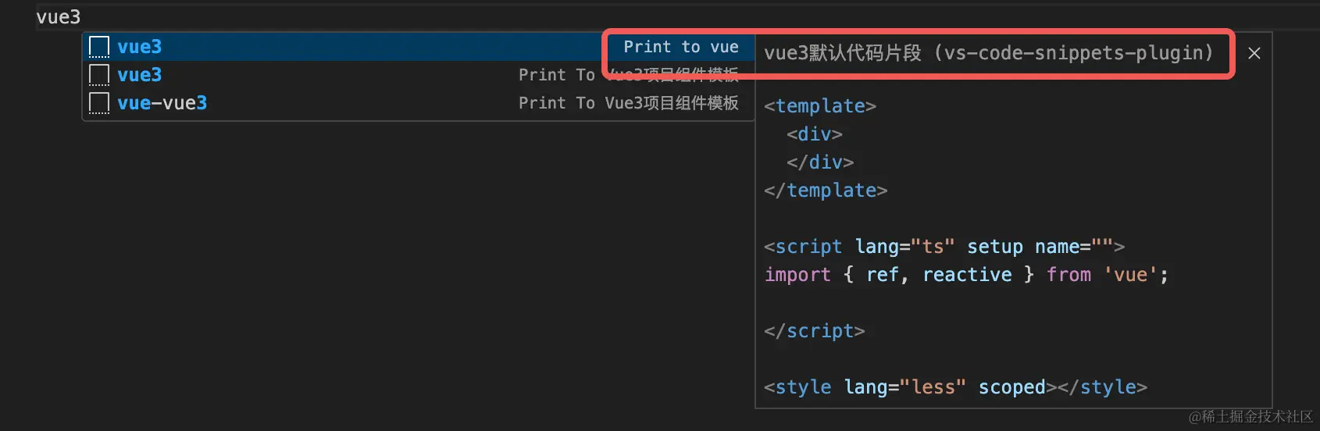This screenshot has width=1320, height=431.
Task: Click the opening <template> tag in the preview
Action: pyautogui.click(x=820, y=106)
